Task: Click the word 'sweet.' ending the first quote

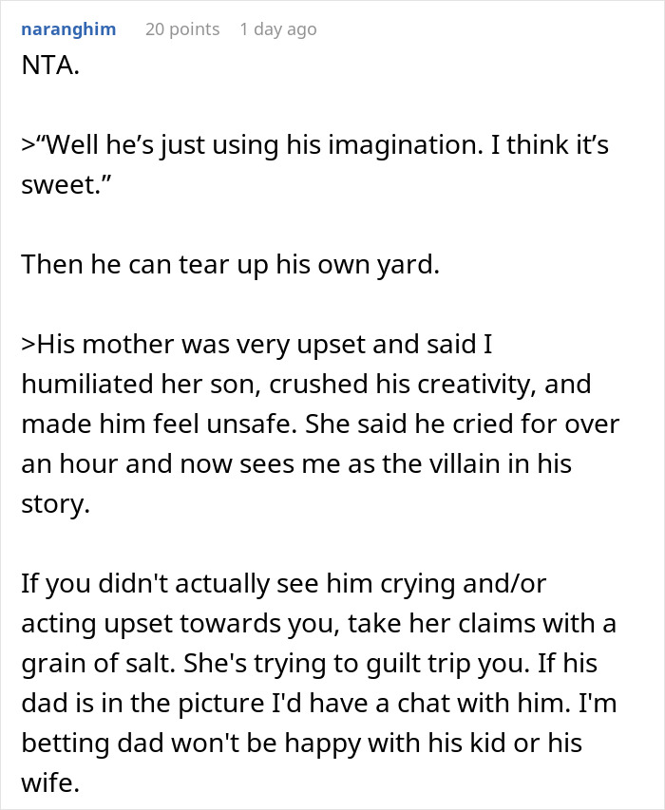Action: point(66,184)
